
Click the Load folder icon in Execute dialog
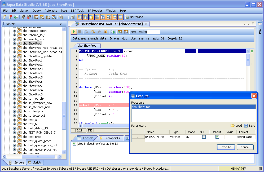coord(232,126)
